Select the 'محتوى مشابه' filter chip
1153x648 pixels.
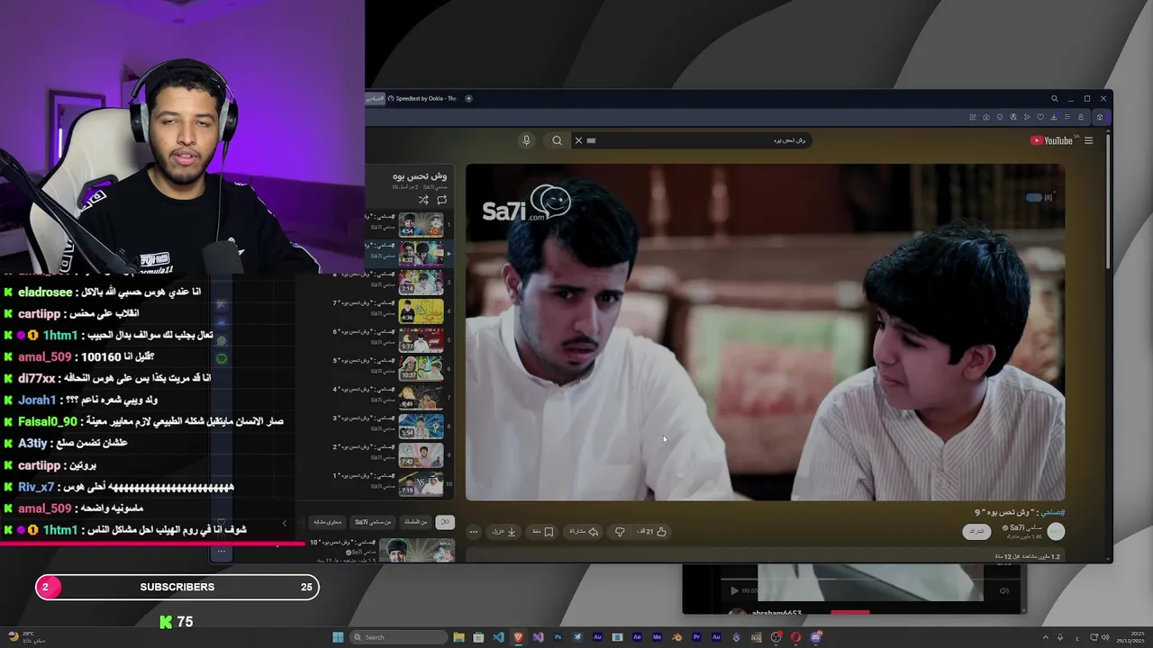coord(327,522)
